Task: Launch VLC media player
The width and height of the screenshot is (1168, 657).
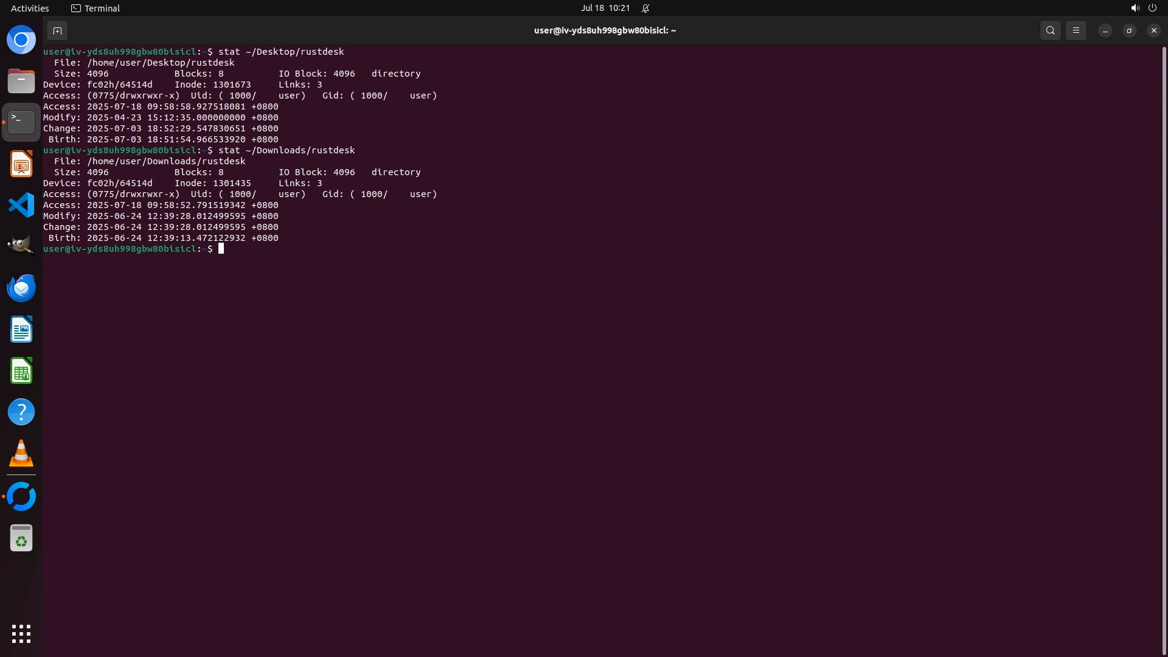Action: (21, 454)
